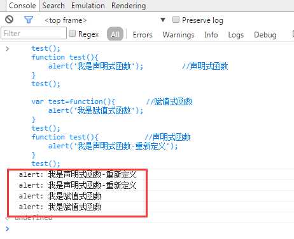Filter messages by Warnings
Screen dimensions: 294x239
click(178, 35)
